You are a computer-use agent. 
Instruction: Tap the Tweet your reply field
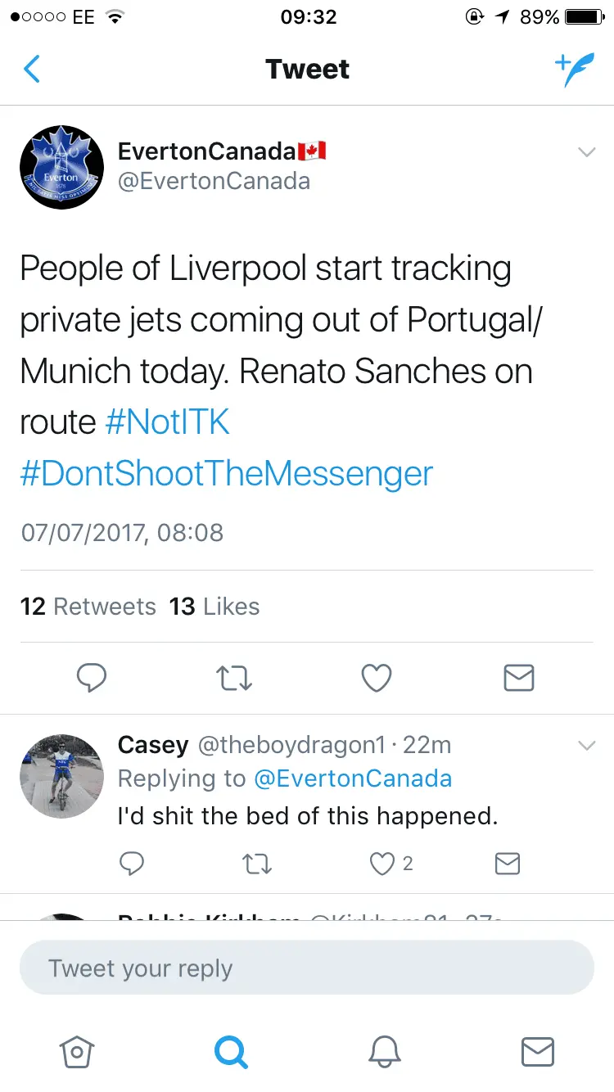click(307, 968)
